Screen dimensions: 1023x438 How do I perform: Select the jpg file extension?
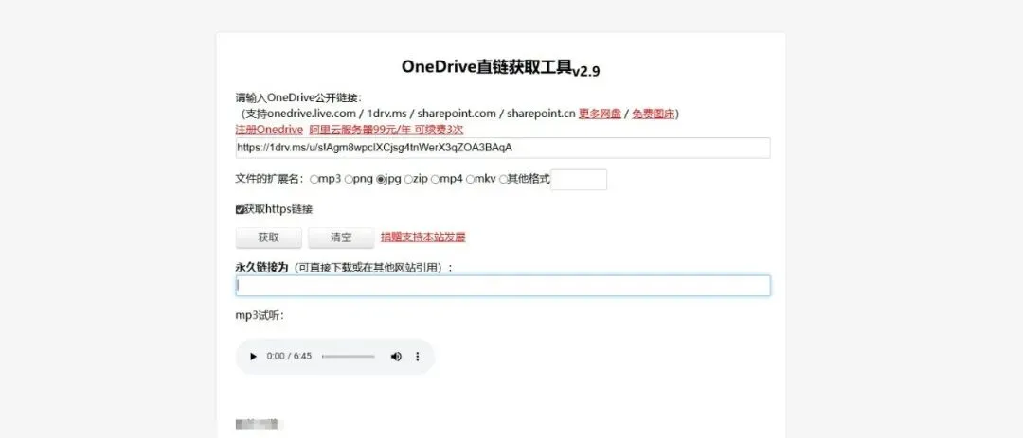(381, 179)
